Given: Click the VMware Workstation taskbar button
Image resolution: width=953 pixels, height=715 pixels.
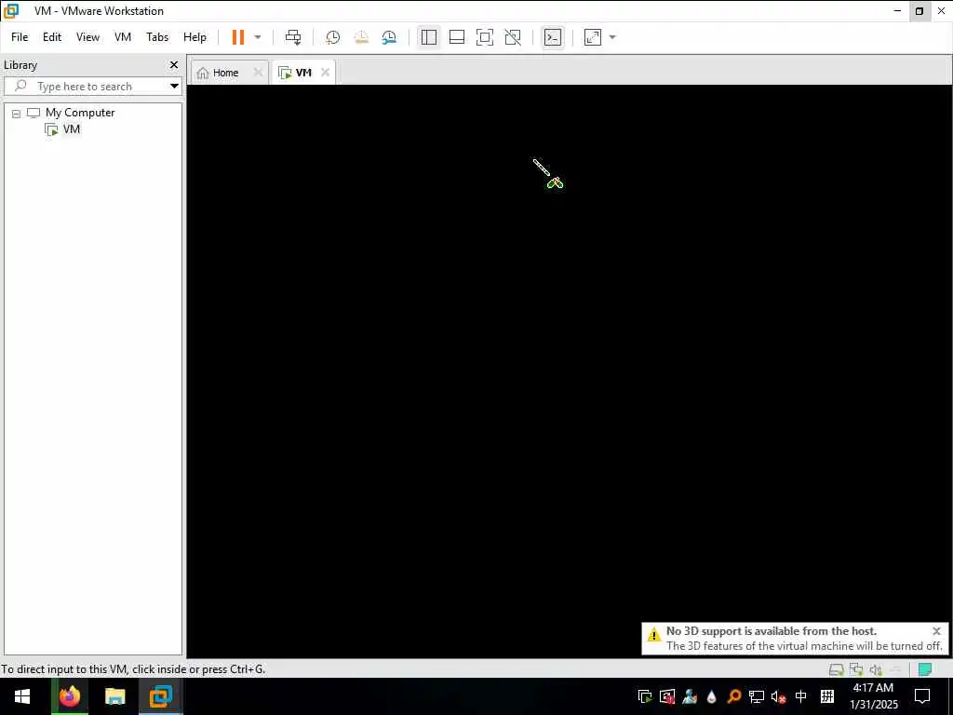Looking at the screenshot, I should (x=160, y=696).
